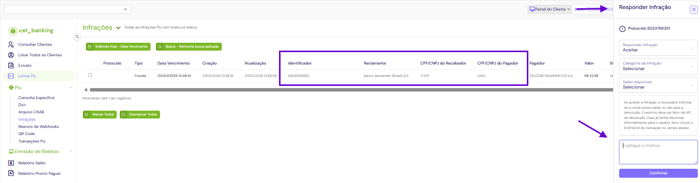The height and width of the screenshot is (183, 700).
Task: Click the Extrato chart icon
Action: click(x=11, y=65)
